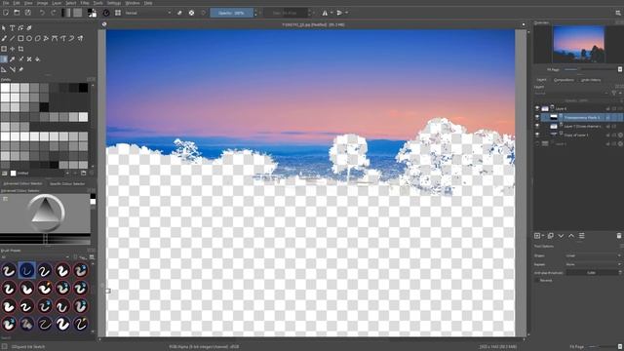This screenshot has width=624, height=351.
Task: Click the foreground/background color selector
Action: pos(92,13)
